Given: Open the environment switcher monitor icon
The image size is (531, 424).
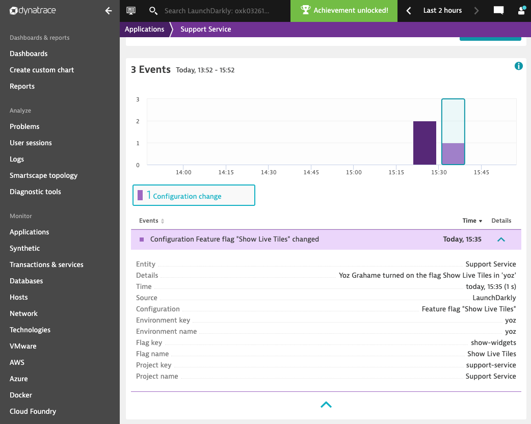Looking at the screenshot, I should 130,10.
